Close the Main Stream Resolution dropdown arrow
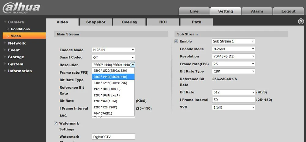The height and width of the screenshot is (142, 306). (133, 65)
